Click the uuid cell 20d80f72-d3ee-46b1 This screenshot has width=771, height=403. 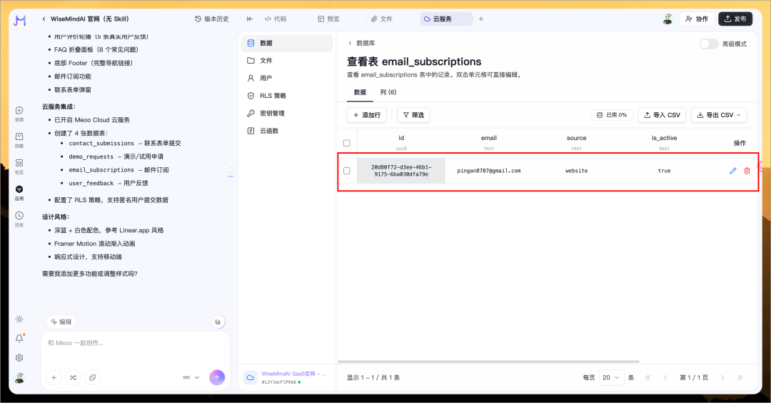click(x=401, y=171)
